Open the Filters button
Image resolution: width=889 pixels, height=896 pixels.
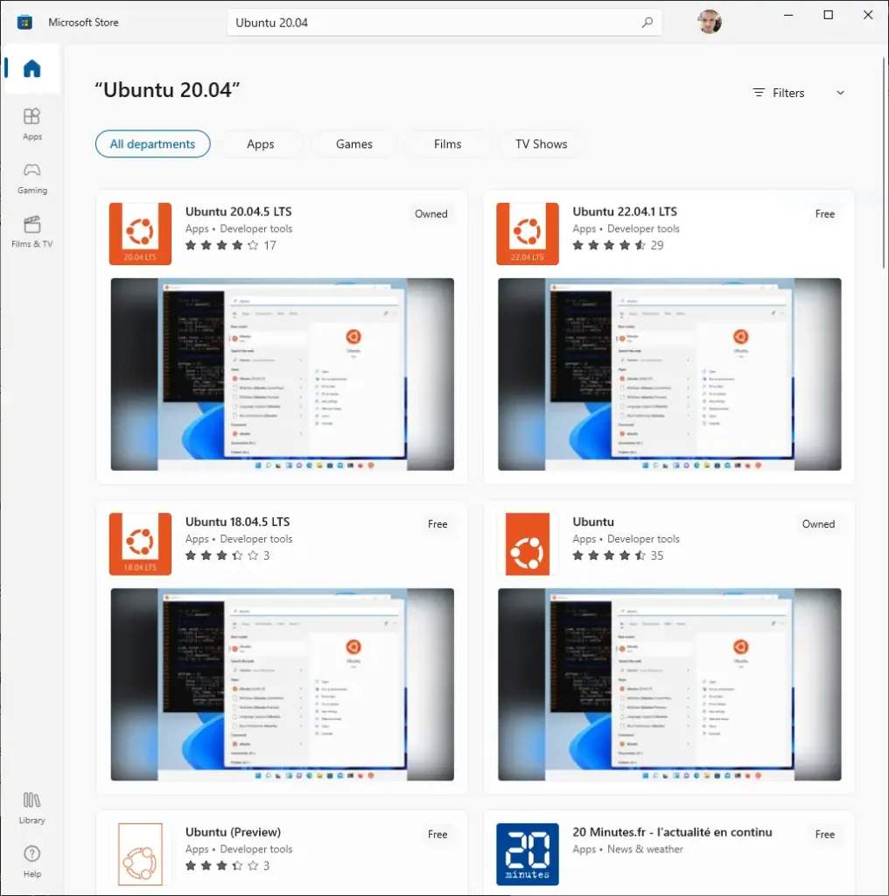click(x=798, y=93)
